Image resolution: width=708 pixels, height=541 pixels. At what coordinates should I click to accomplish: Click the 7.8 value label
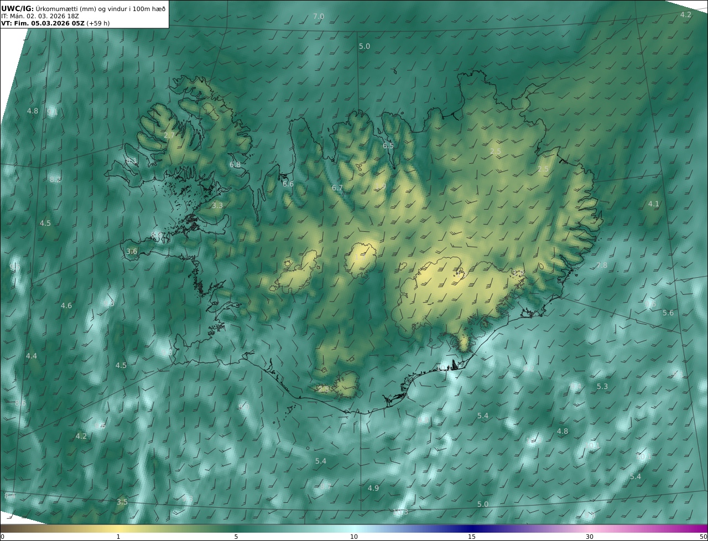pyautogui.click(x=602, y=266)
